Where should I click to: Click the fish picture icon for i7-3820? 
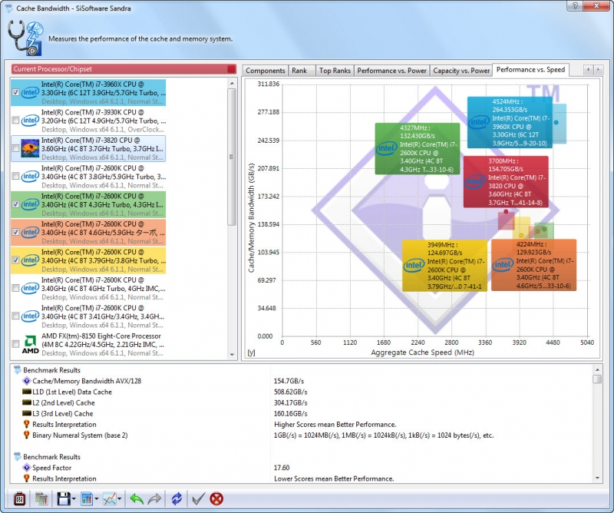[30, 148]
